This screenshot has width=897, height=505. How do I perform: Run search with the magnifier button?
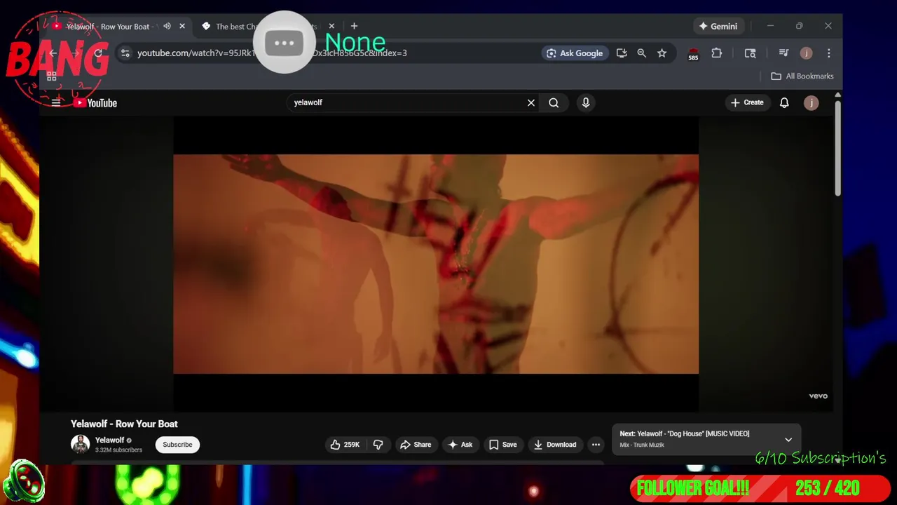pos(554,102)
